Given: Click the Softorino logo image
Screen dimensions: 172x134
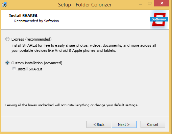Looking at the screenshot, I should tap(159, 20).
